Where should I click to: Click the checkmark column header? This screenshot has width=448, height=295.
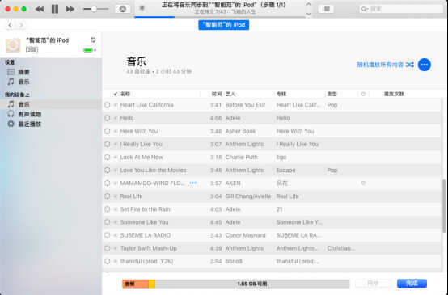click(x=116, y=94)
